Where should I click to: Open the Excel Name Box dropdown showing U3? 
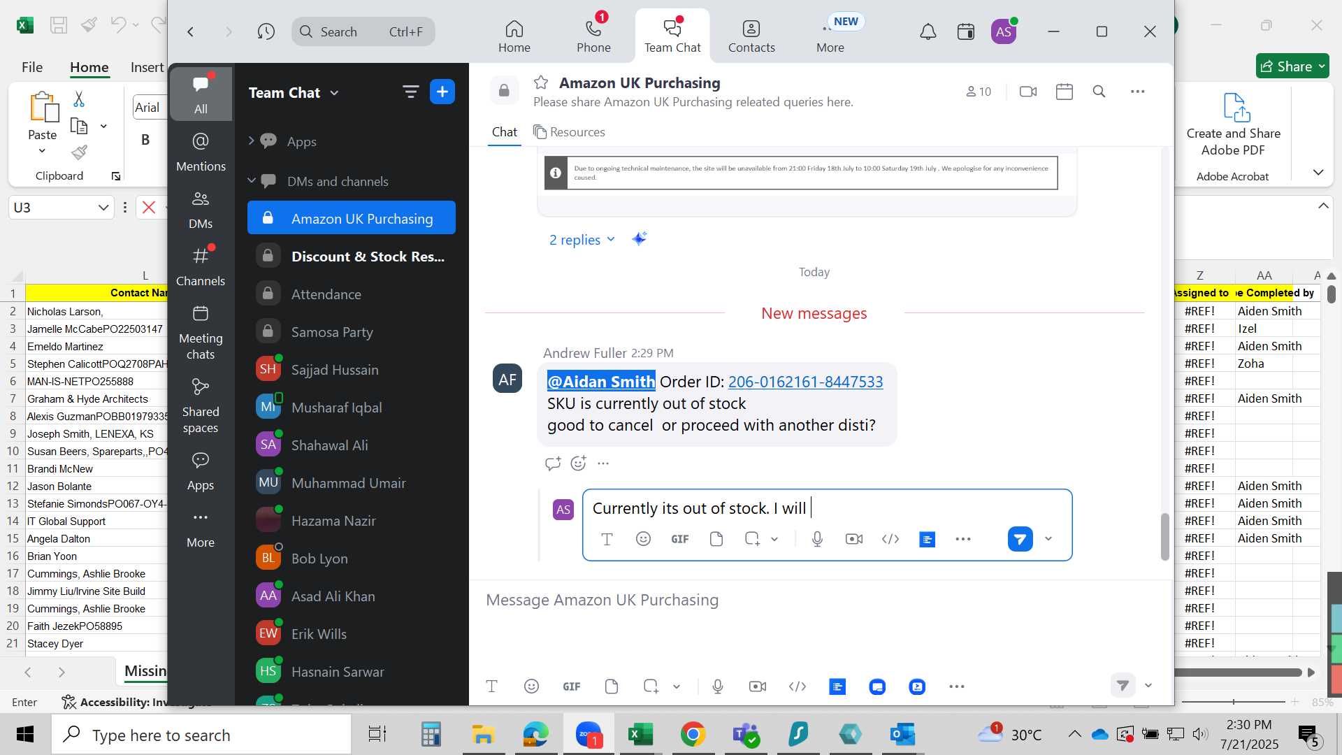pyautogui.click(x=103, y=208)
